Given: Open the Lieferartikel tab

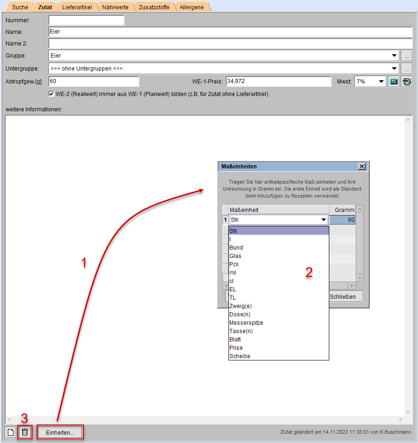Looking at the screenshot, I should point(77,7).
